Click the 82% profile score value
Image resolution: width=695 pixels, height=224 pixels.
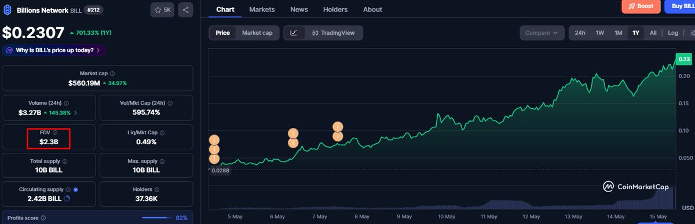pos(182,218)
